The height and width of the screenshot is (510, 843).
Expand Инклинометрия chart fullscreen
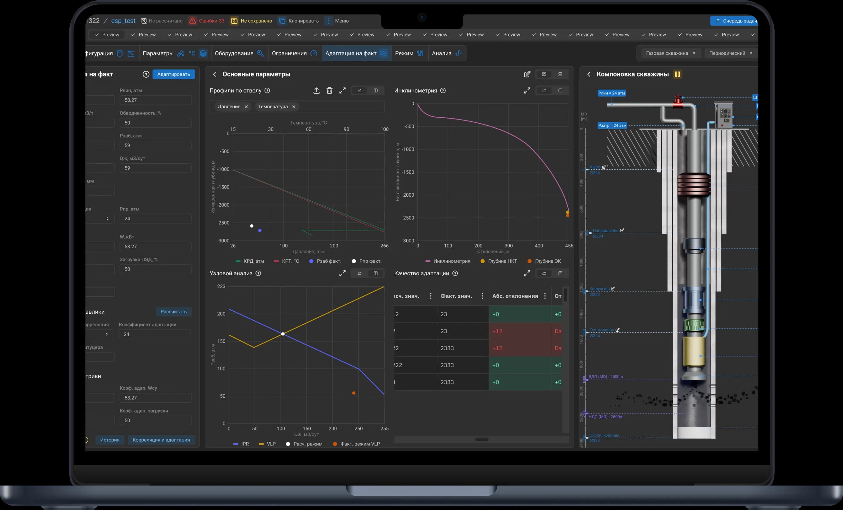click(x=527, y=91)
